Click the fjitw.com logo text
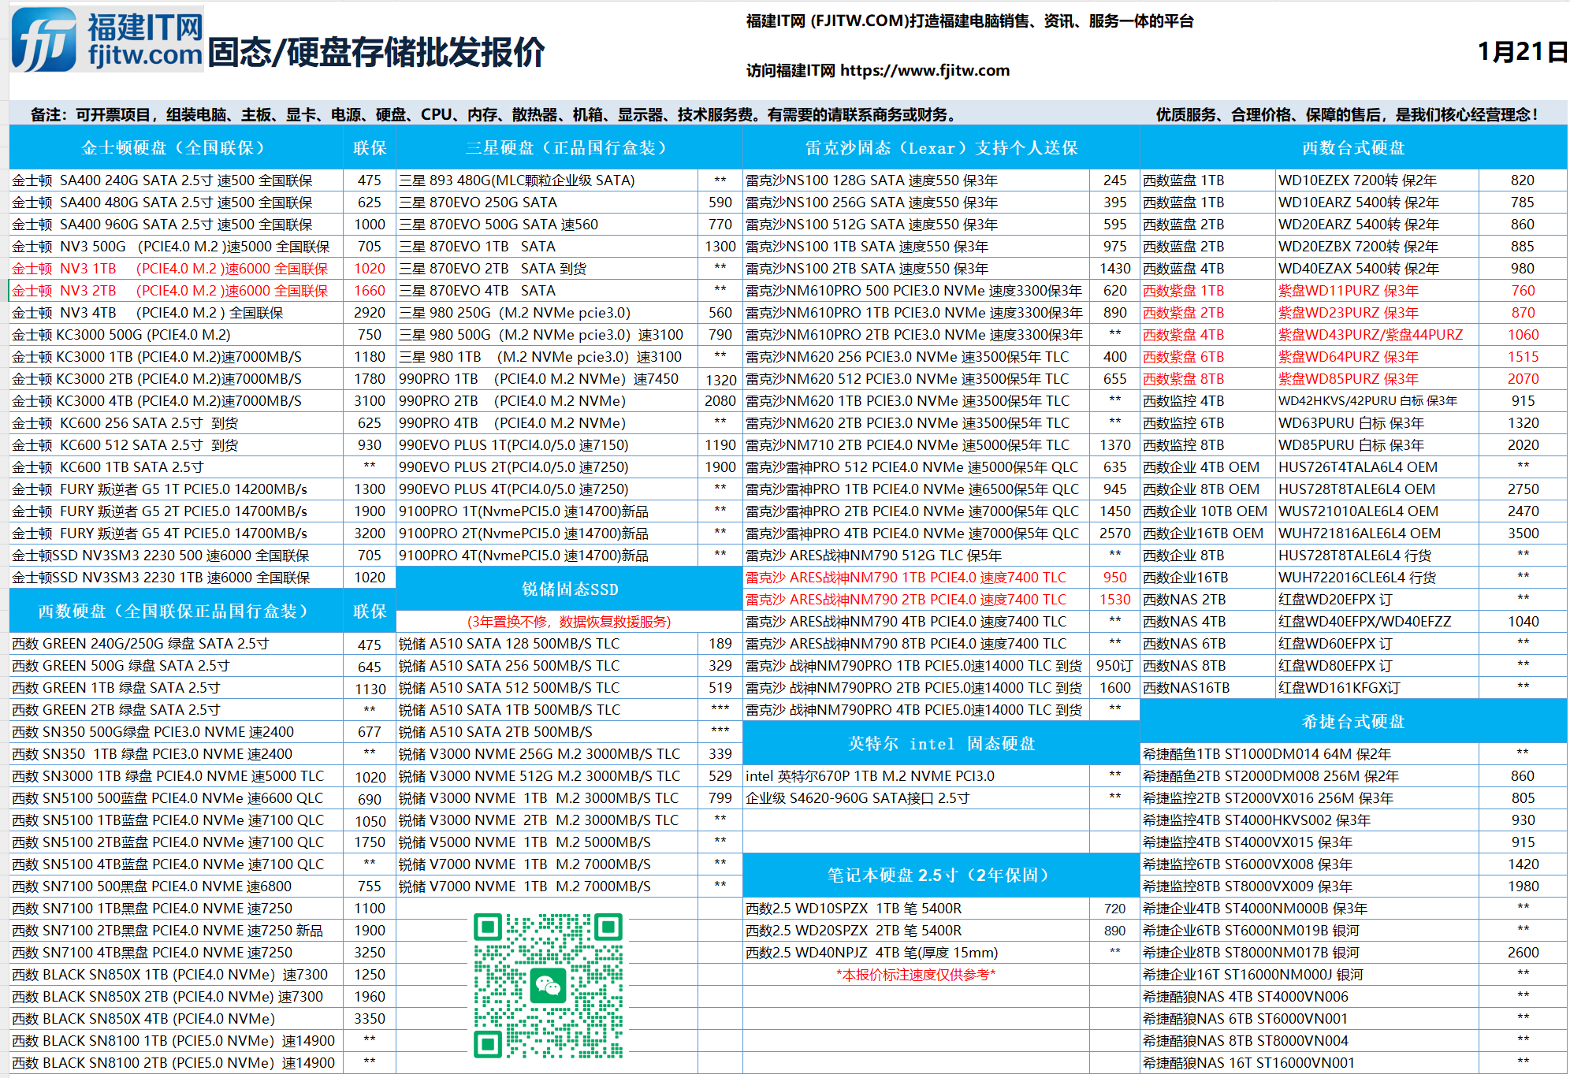Image resolution: width=1570 pixels, height=1078 pixels. [145, 54]
